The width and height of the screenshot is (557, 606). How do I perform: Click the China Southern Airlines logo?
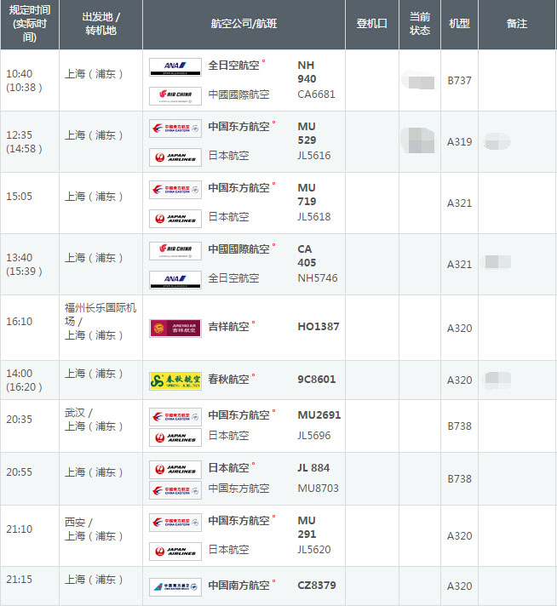[x=175, y=586]
